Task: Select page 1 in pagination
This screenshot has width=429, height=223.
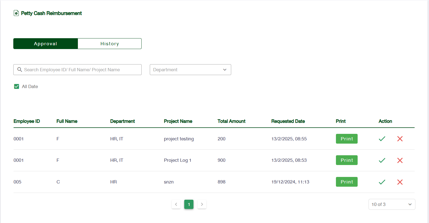Action: tap(189, 204)
